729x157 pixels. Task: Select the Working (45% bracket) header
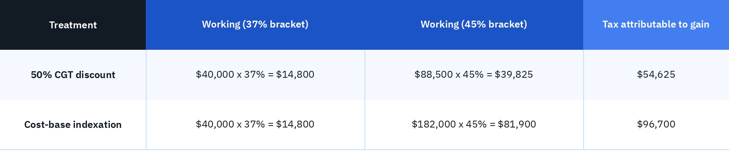[x=474, y=25]
